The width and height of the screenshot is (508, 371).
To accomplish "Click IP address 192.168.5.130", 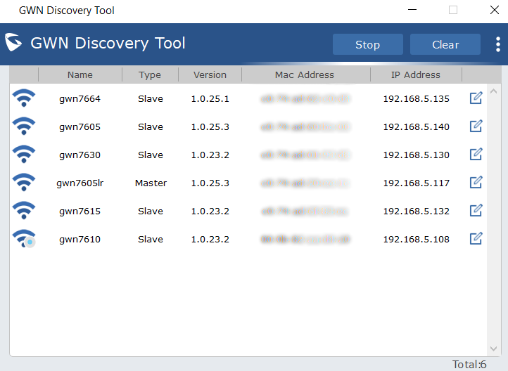I will (417, 155).
